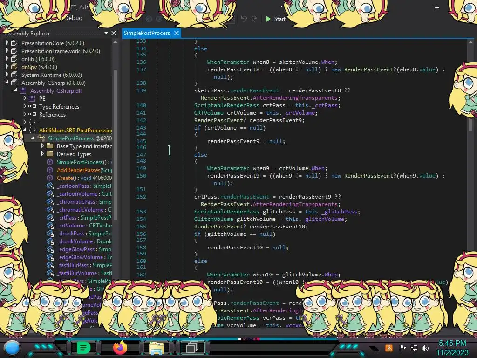The image size is (477, 358).
Task: Collapse the Assembly-CSharp.dll module node
Action: tap(15, 90)
